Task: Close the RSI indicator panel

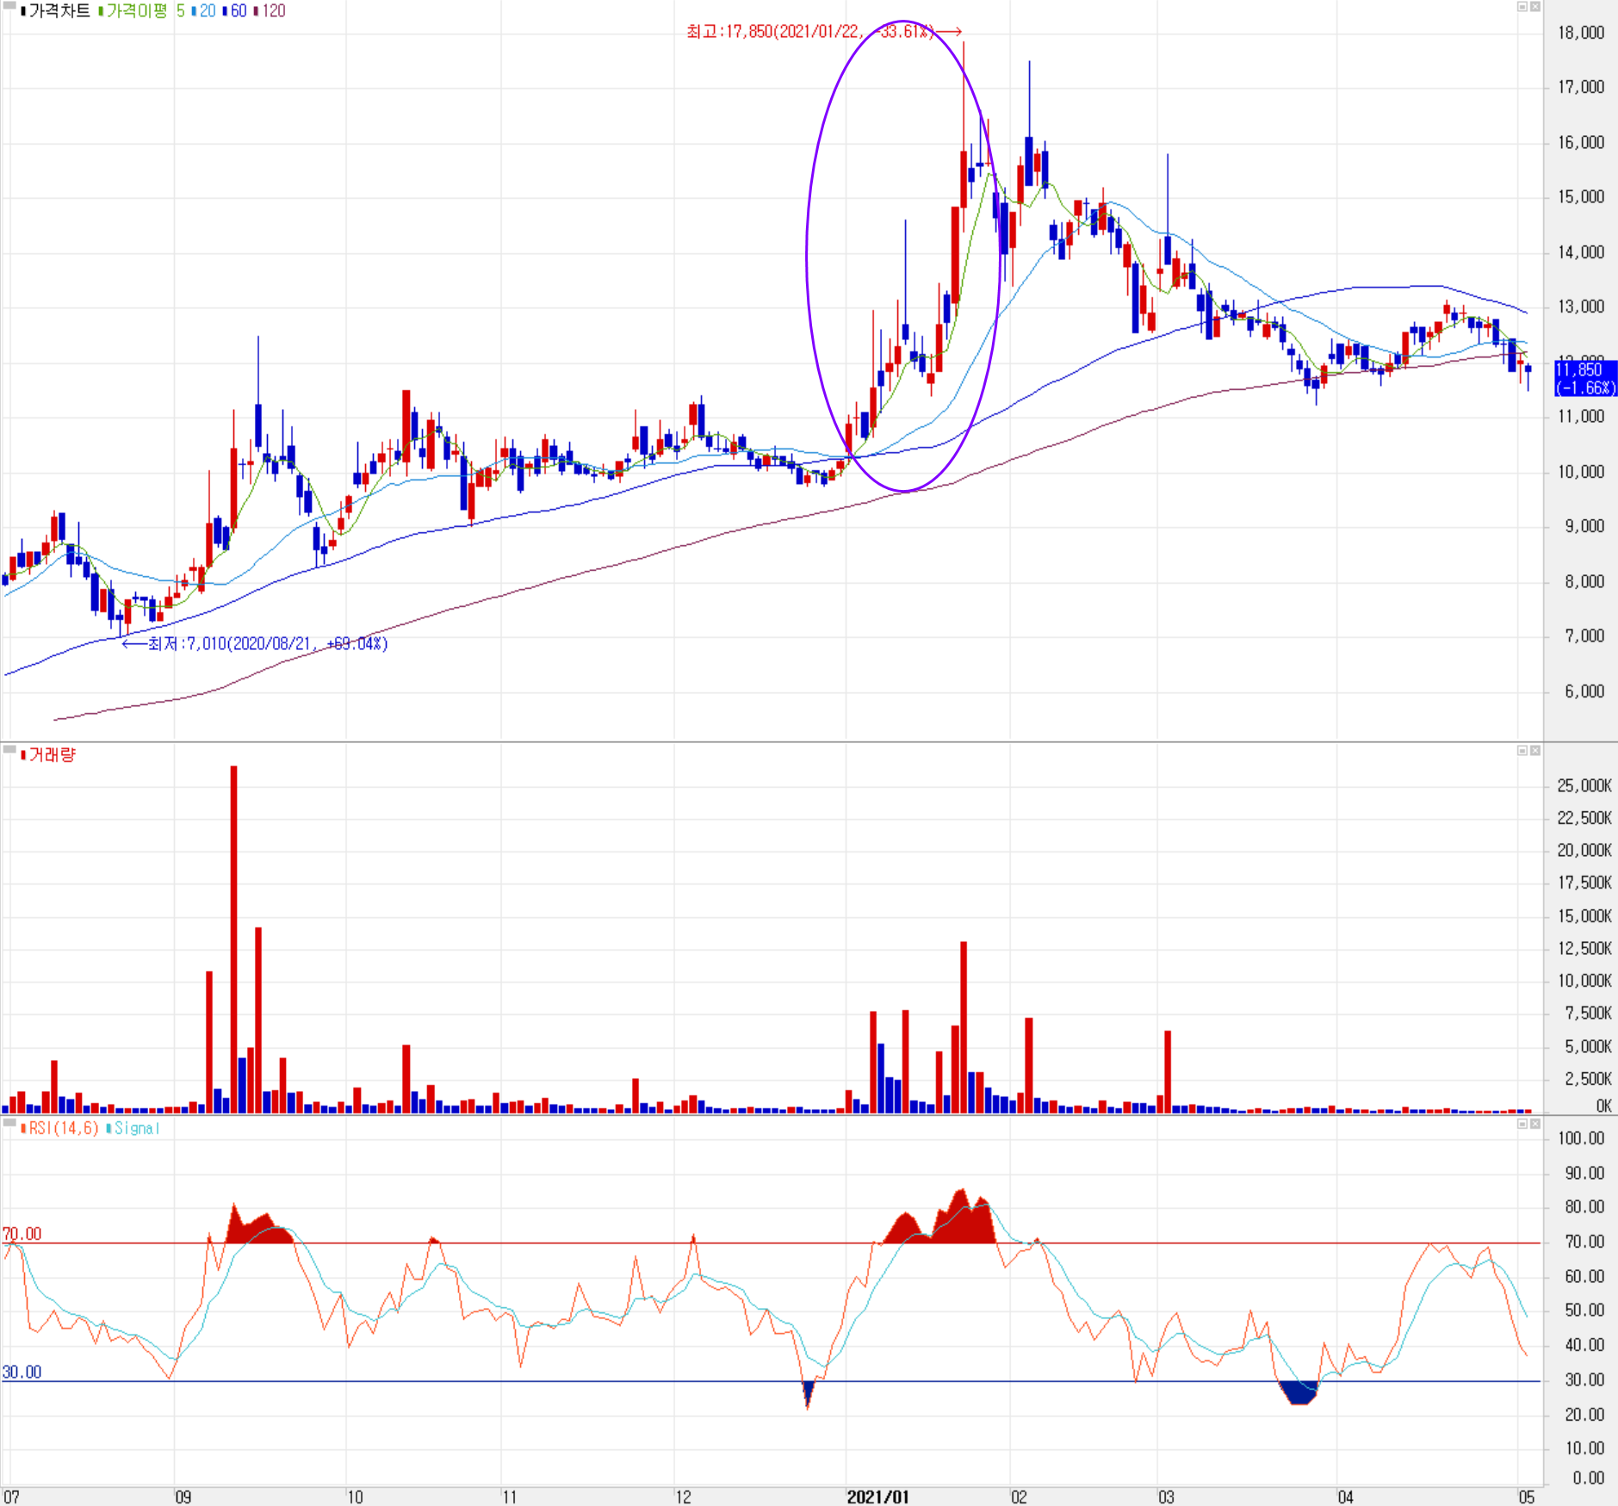Action: coord(1534,1124)
